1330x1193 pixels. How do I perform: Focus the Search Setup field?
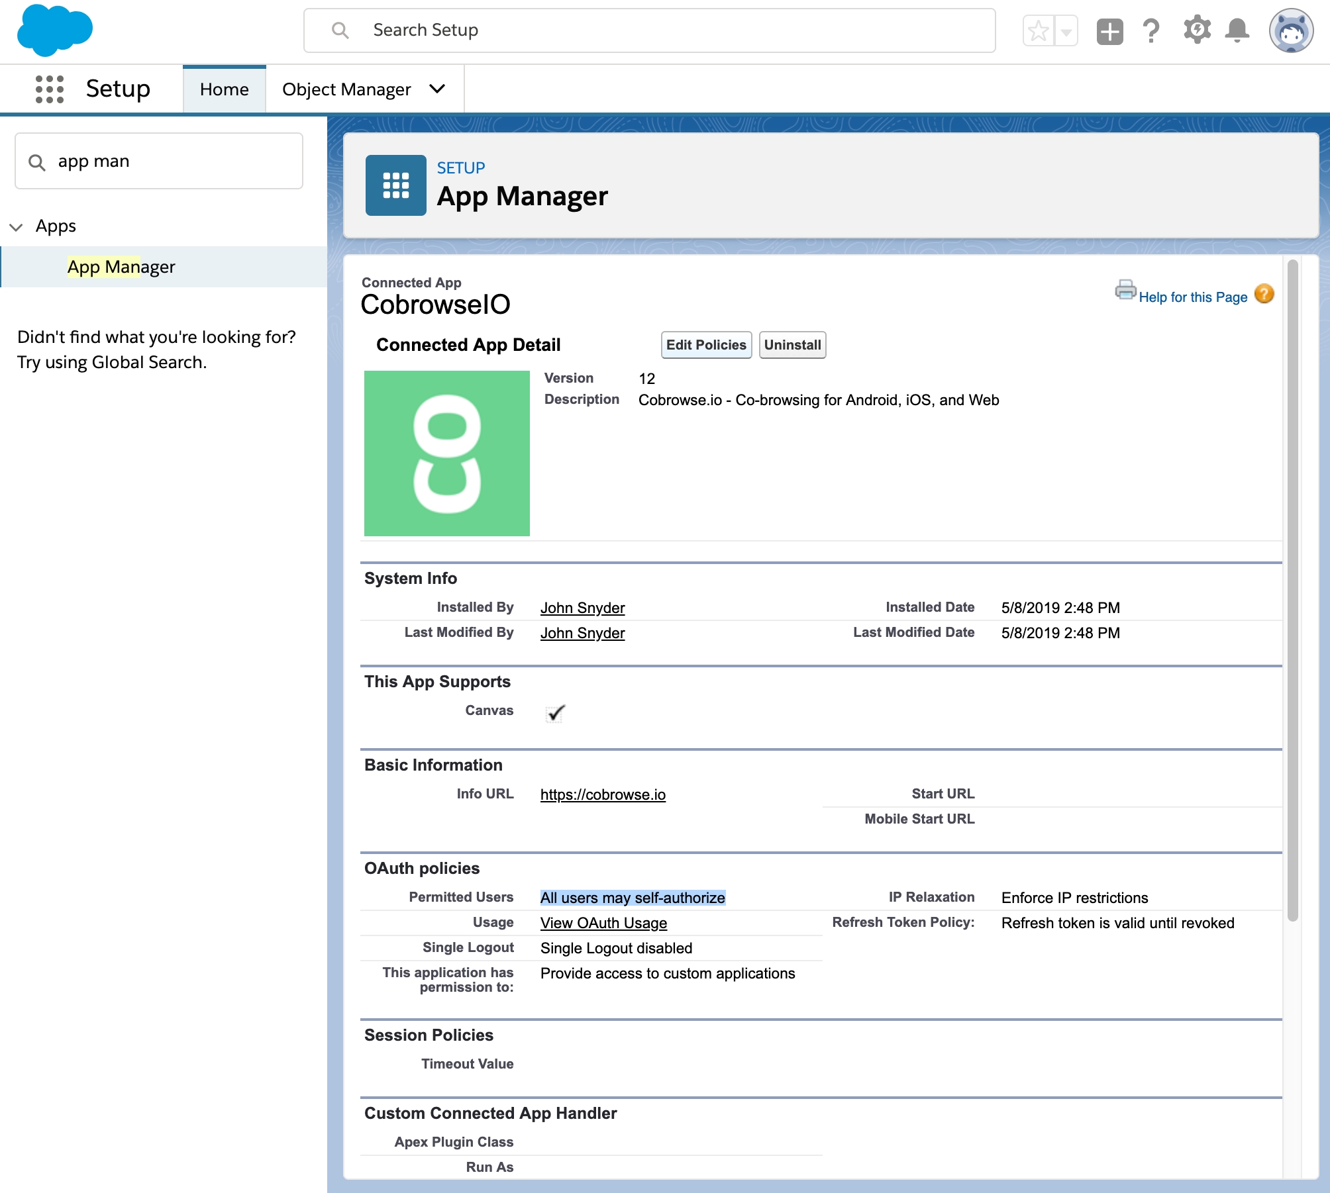tap(649, 30)
